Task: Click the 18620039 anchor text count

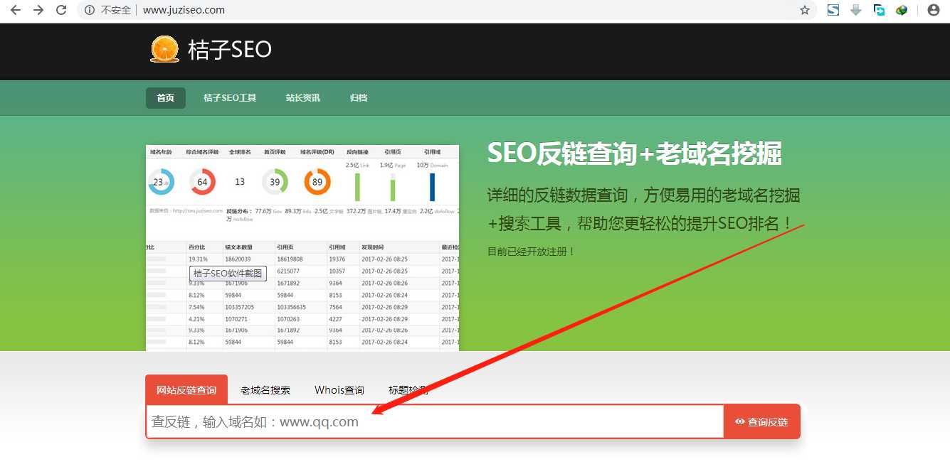Action: [x=238, y=259]
